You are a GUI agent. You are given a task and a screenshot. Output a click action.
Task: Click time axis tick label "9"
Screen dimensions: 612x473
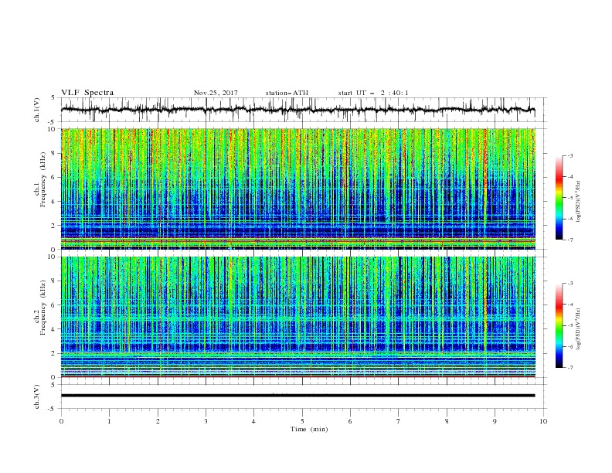click(495, 421)
